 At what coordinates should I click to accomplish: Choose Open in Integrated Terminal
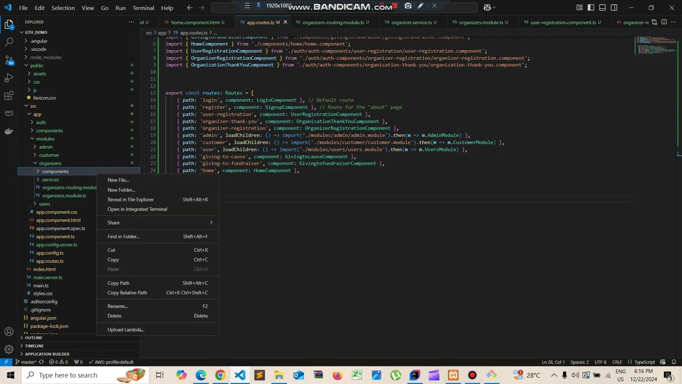(x=157, y=209)
